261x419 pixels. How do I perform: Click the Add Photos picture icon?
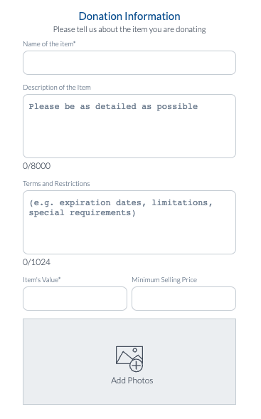[129, 358]
